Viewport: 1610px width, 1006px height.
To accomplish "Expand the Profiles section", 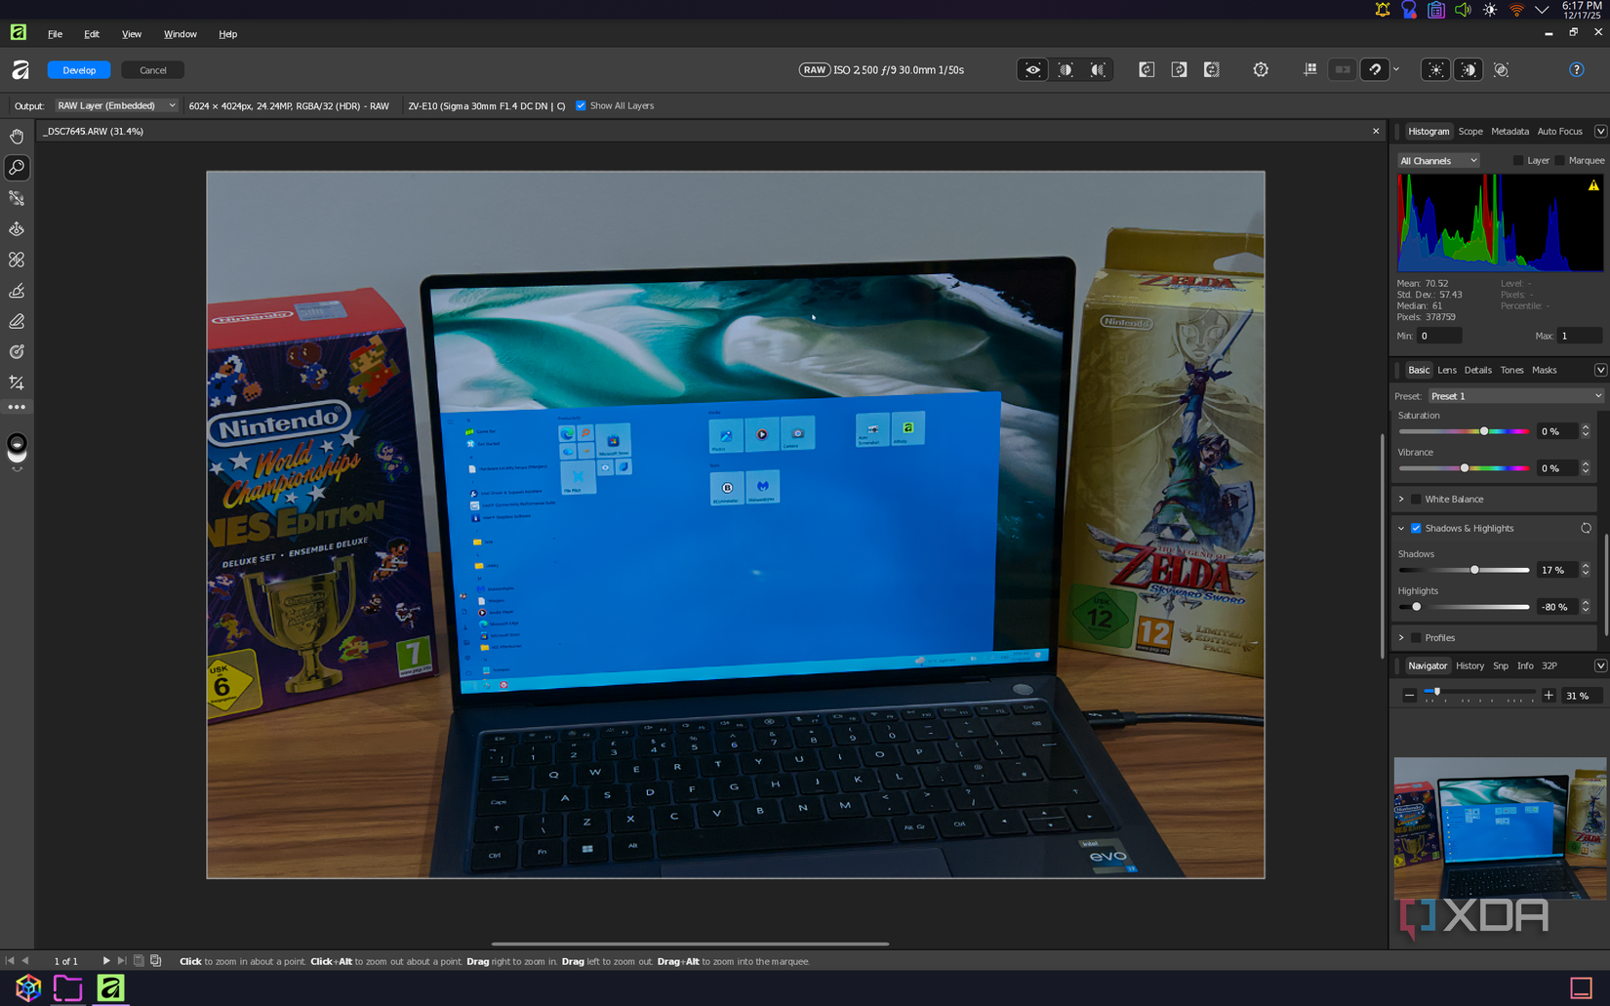I will click(x=1402, y=637).
